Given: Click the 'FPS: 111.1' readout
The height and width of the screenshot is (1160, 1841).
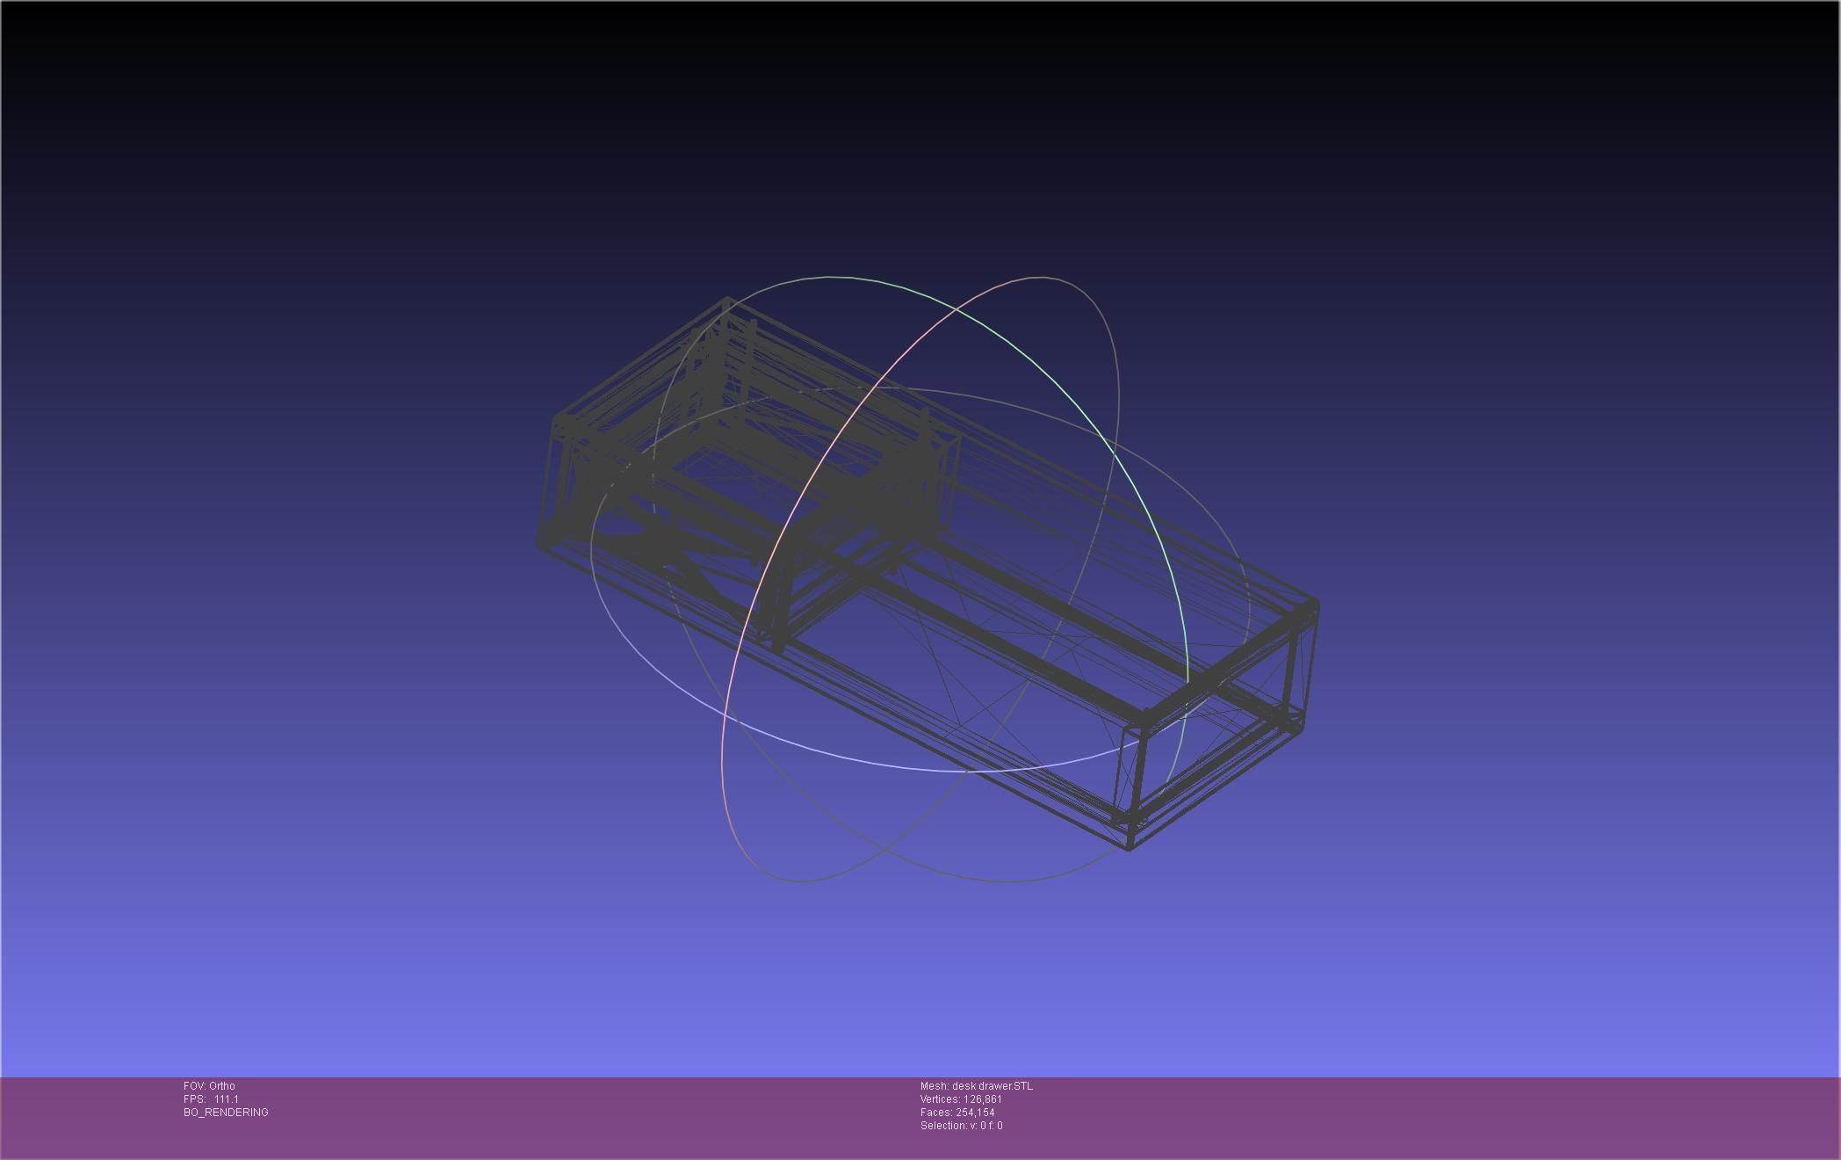Looking at the screenshot, I should pyautogui.click(x=211, y=1099).
